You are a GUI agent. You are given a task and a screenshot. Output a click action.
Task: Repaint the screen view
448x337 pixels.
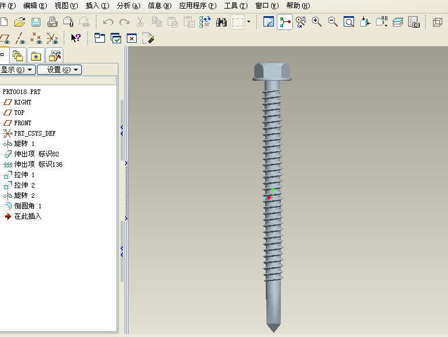tap(268, 22)
